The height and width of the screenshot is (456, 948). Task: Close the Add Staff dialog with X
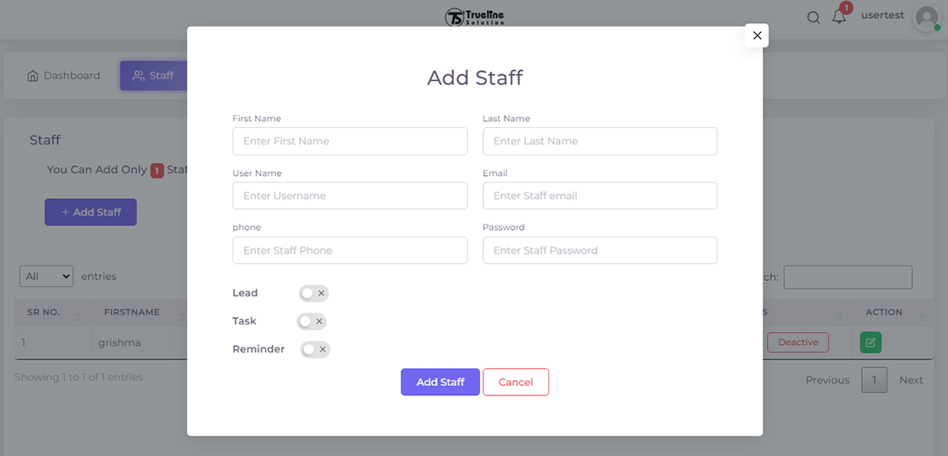[x=757, y=36]
